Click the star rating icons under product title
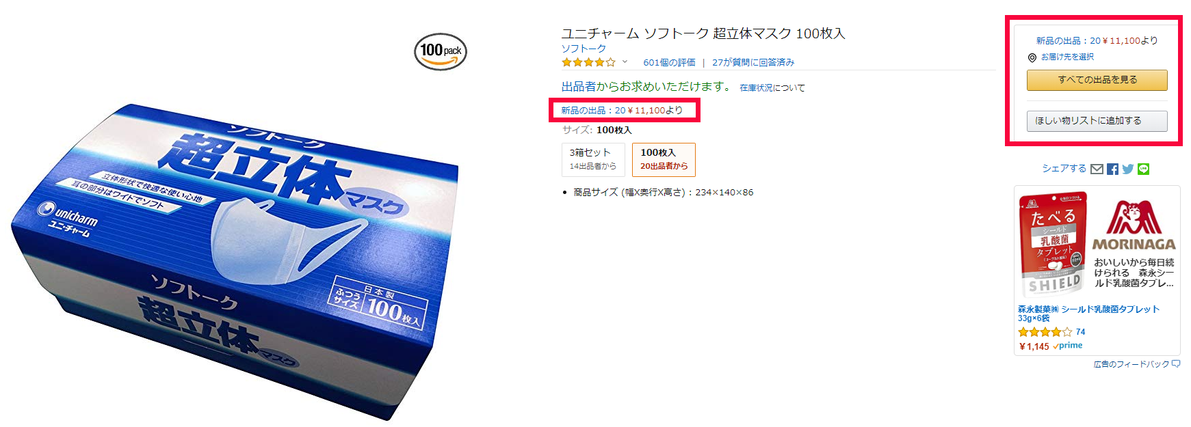 pos(588,62)
